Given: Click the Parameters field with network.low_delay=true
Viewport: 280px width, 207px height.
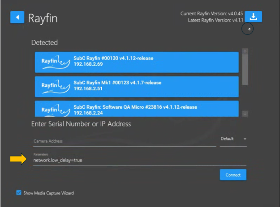Looking at the screenshot, I should [x=140, y=160].
